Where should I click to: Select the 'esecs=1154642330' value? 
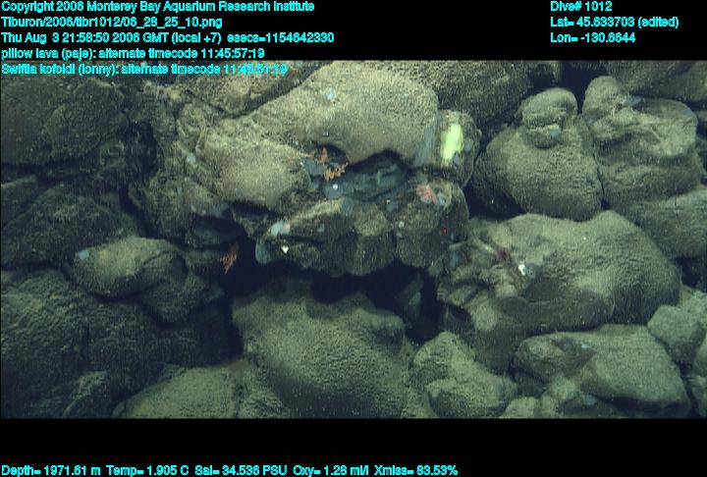pyautogui.click(x=281, y=37)
